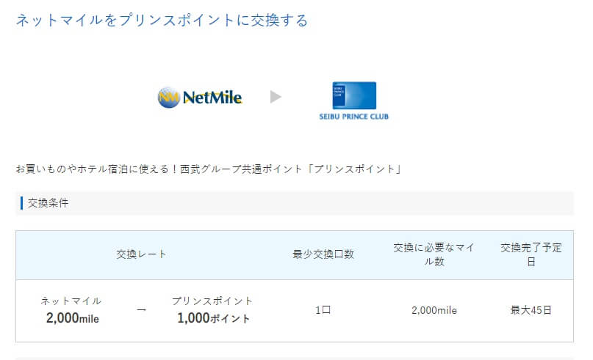Click the NetMile logo
The image size is (593, 360).
coord(200,98)
